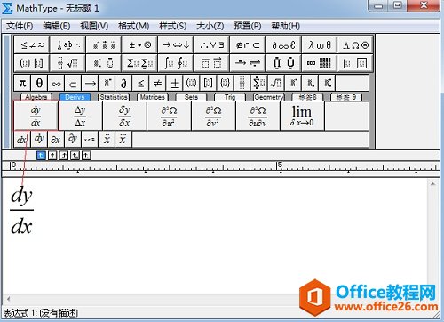The width and height of the screenshot is (444, 322).
Task: Switch to the Algebra tab
Action: pos(36,97)
